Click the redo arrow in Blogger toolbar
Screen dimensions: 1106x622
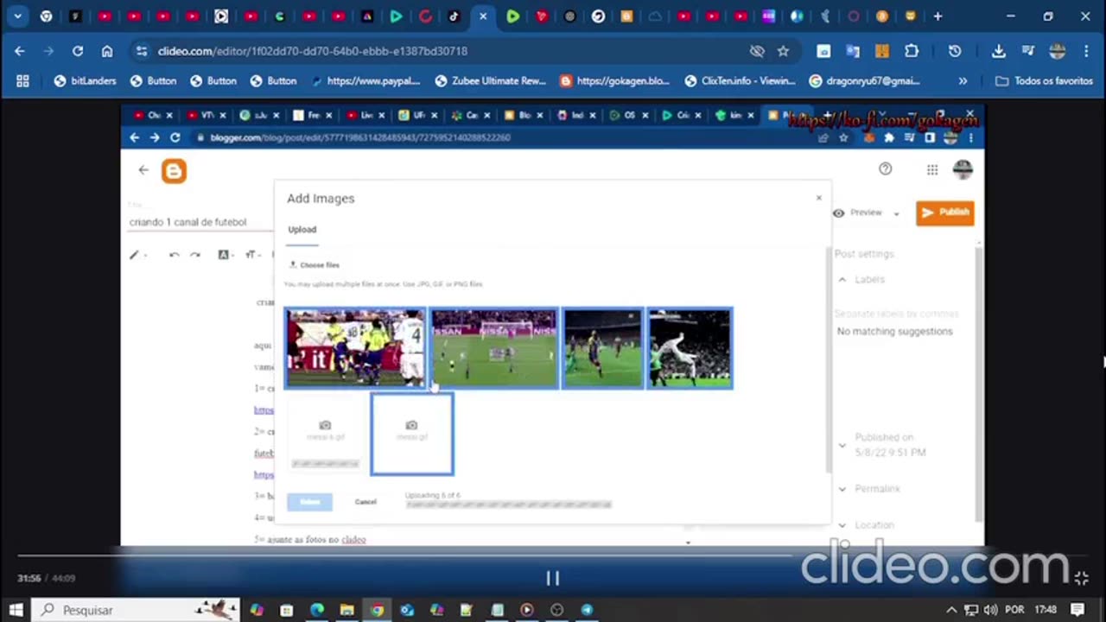pyautogui.click(x=195, y=255)
